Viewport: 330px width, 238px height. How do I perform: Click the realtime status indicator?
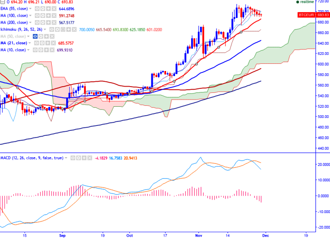coord(305,2)
